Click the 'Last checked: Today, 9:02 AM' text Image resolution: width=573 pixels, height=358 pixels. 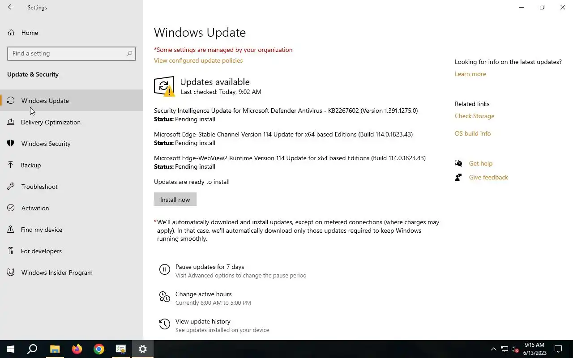pos(221,92)
